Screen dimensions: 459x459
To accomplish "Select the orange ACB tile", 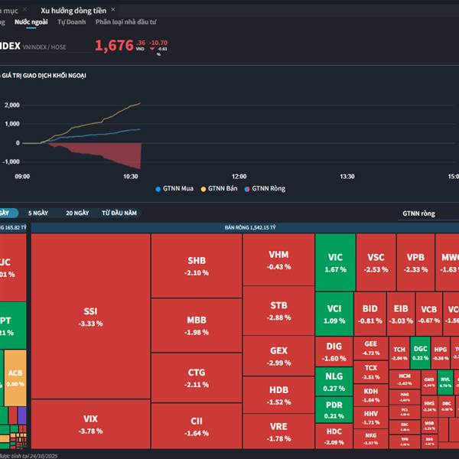I will coord(15,378).
